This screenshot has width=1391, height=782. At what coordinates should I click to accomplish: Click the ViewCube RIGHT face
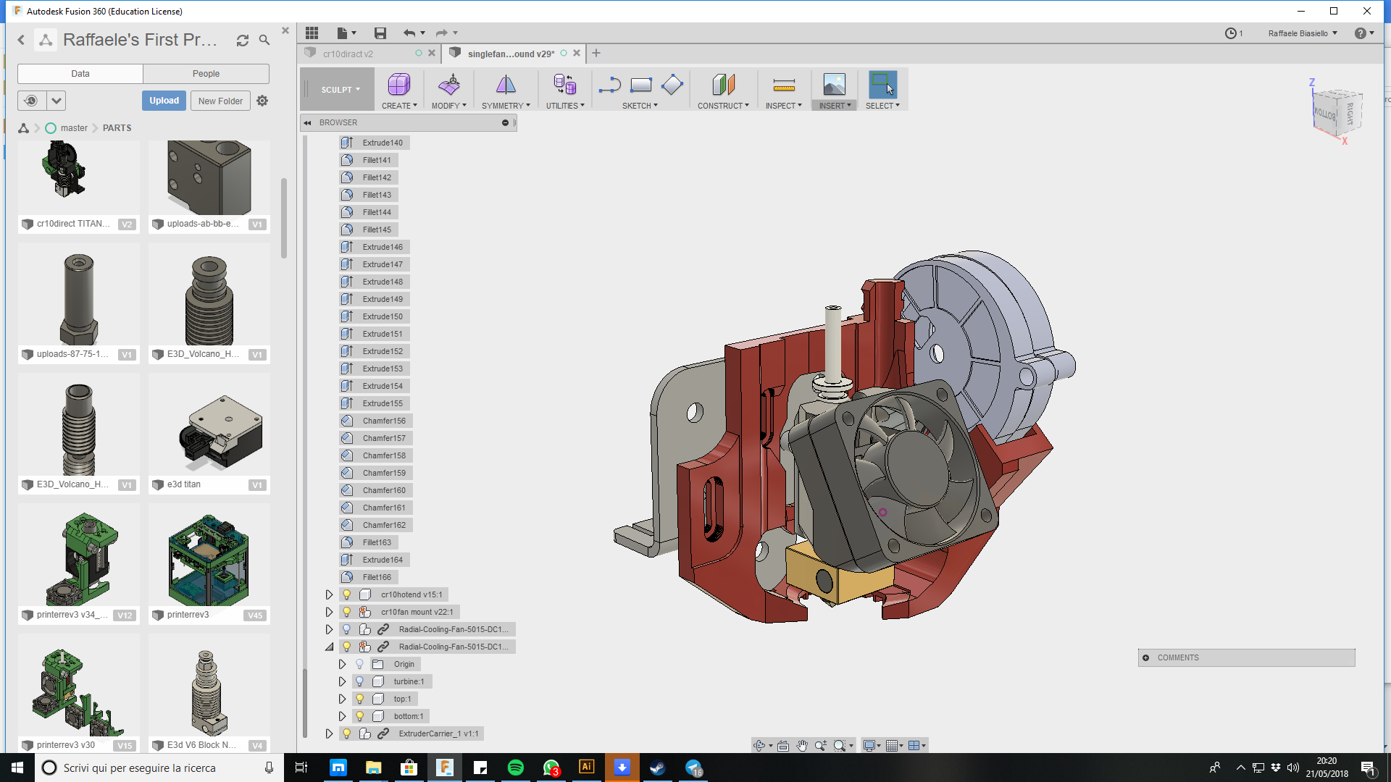pyautogui.click(x=1350, y=114)
